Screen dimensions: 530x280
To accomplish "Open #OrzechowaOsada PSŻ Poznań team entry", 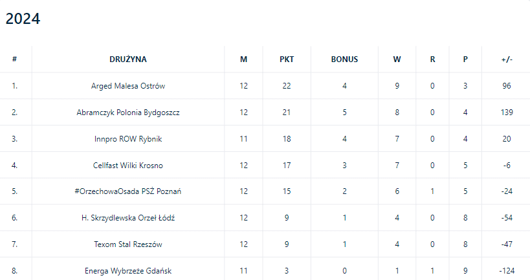I will point(128,192).
